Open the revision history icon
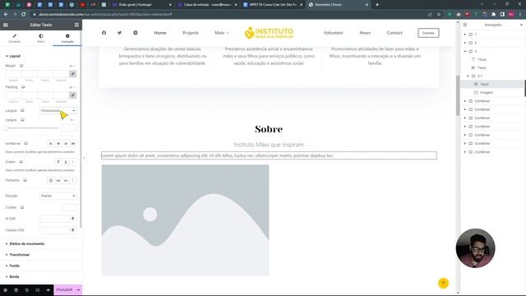 point(27,290)
